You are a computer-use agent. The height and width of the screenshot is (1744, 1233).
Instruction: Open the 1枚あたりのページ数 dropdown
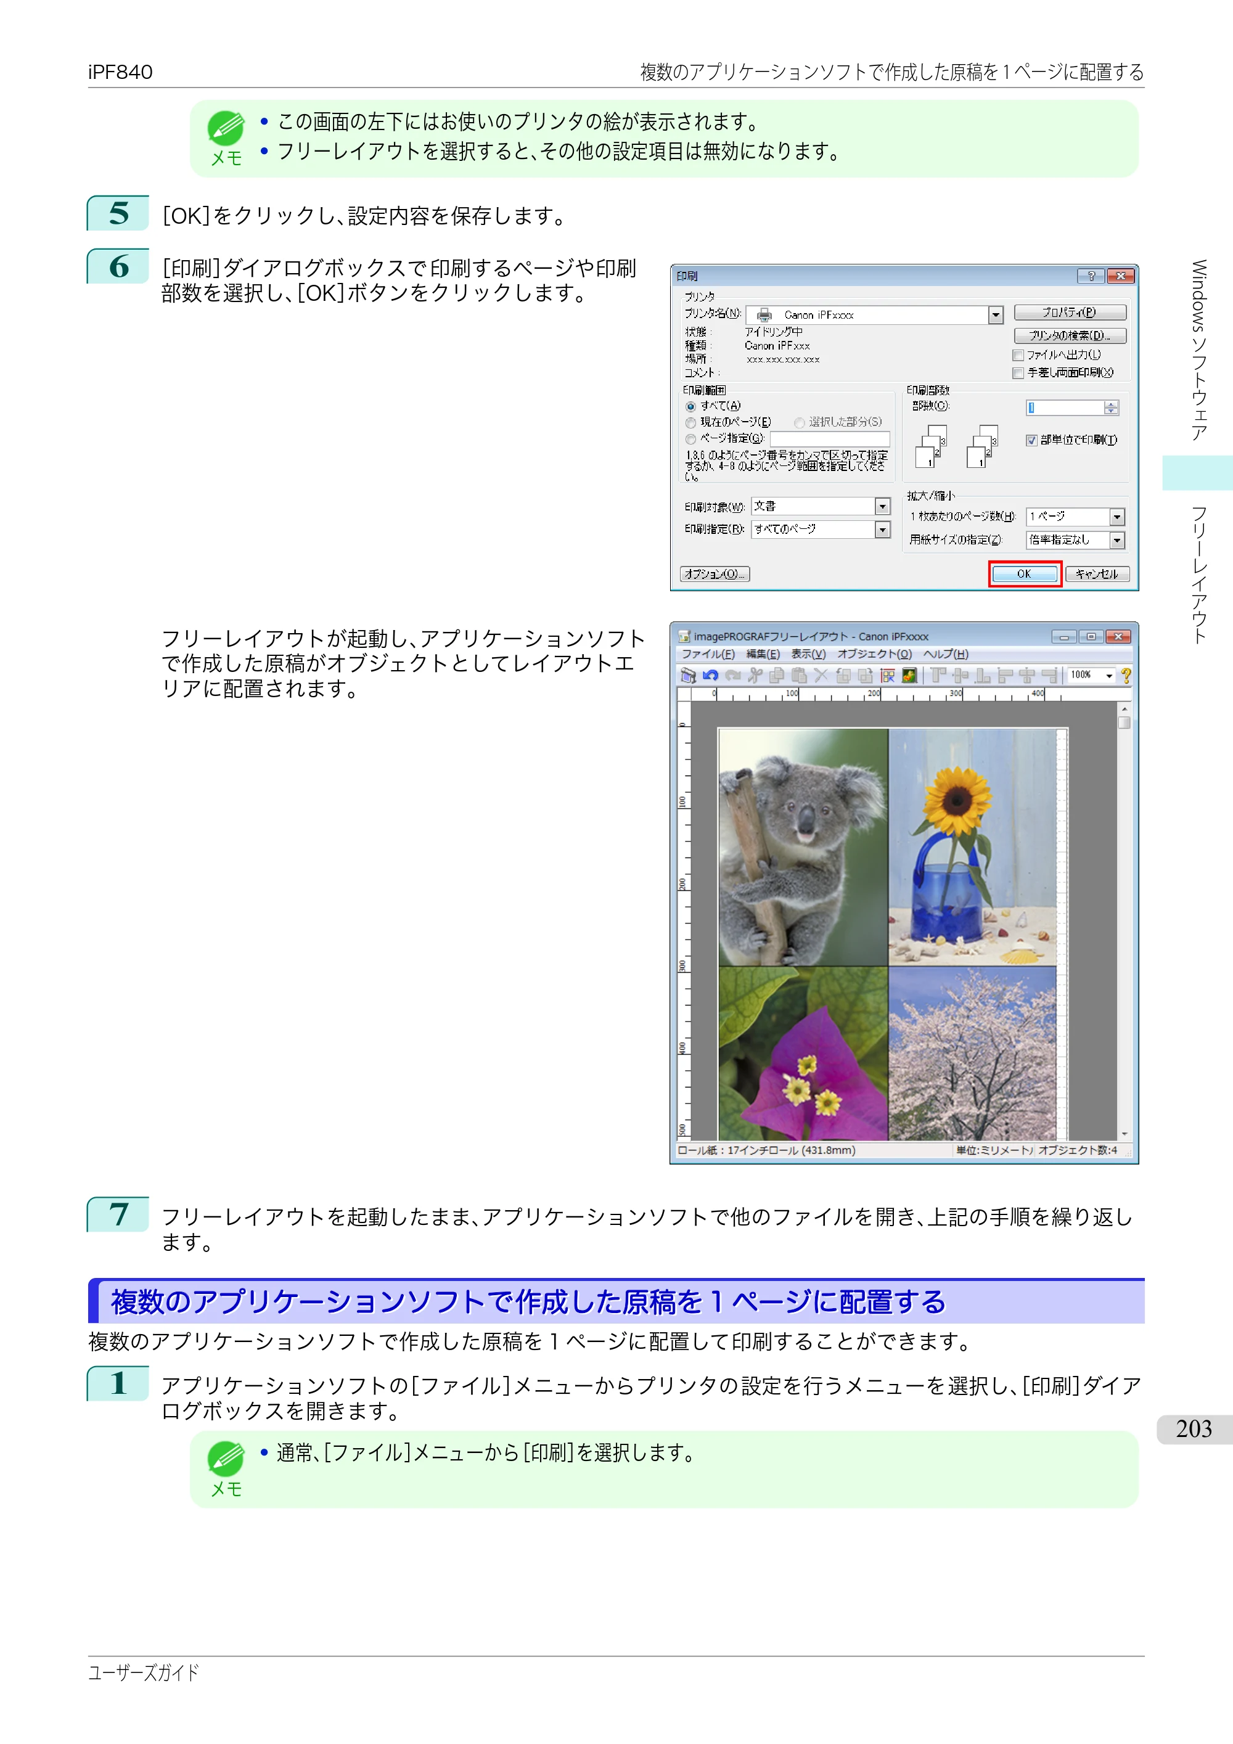click(1116, 517)
